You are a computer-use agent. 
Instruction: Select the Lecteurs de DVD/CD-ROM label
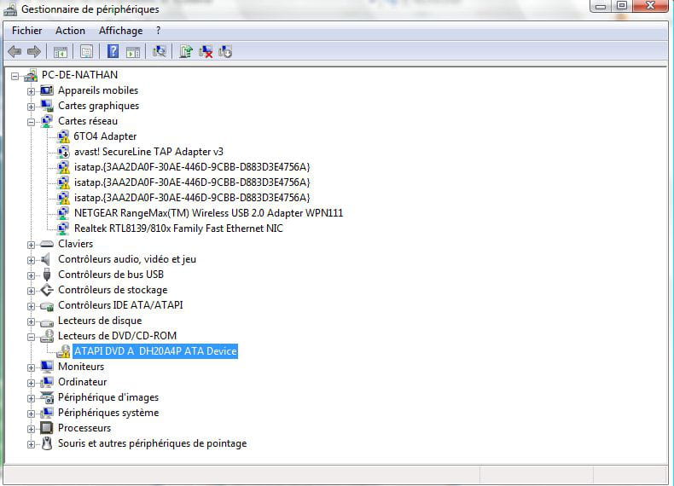[x=118, y=336]
